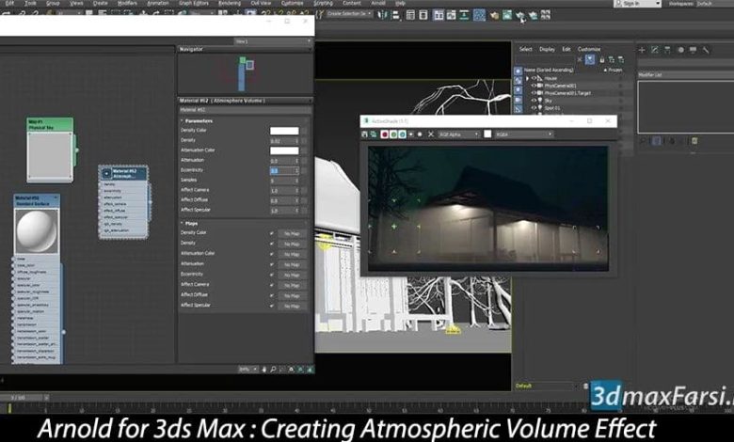
Task: Toggle visibility eye of Sky light
Action: (534, 101)
